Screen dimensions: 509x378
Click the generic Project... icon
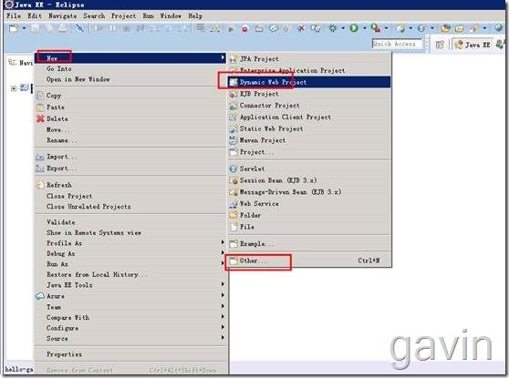pos(234,152)
